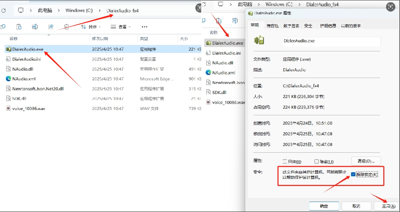Switch to the 安全 tab

coord(308,26)
